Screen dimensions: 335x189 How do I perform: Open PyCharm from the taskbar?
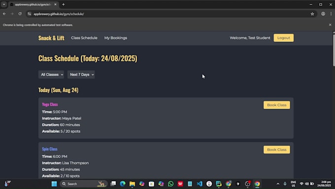[x=219, y=184]
